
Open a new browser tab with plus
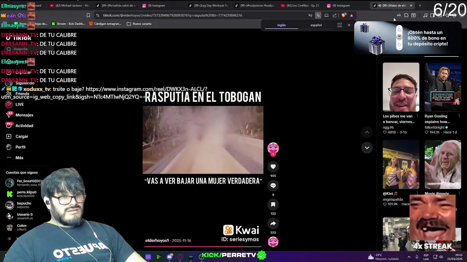click(x=420, y=5)
